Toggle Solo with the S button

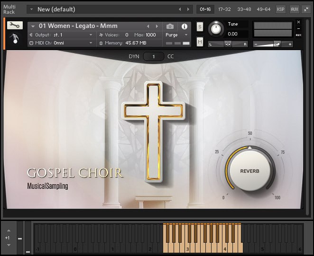pos(200,26)
